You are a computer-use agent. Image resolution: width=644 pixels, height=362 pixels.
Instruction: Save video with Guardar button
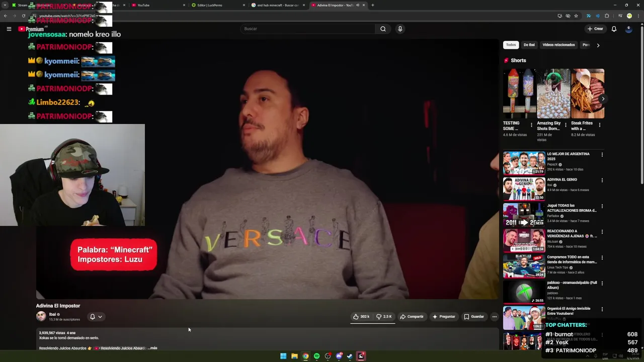tap(474, 317)
